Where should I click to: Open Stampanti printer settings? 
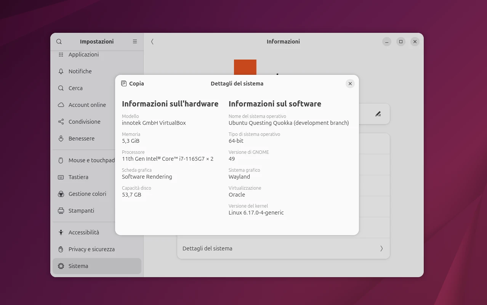[82, 211]
